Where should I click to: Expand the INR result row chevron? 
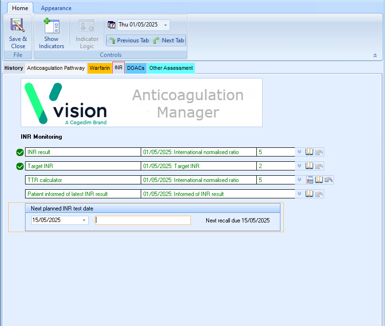click(x=299, y=152)
